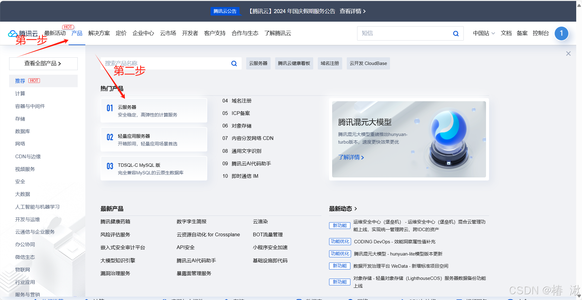Click the top search magnifier icon

(456, 34)
